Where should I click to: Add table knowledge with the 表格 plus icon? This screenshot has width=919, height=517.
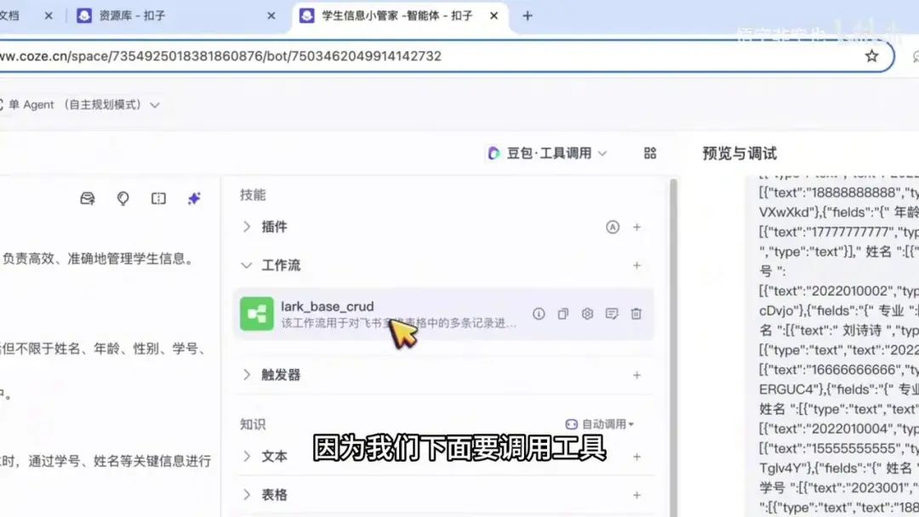(637, 496)
